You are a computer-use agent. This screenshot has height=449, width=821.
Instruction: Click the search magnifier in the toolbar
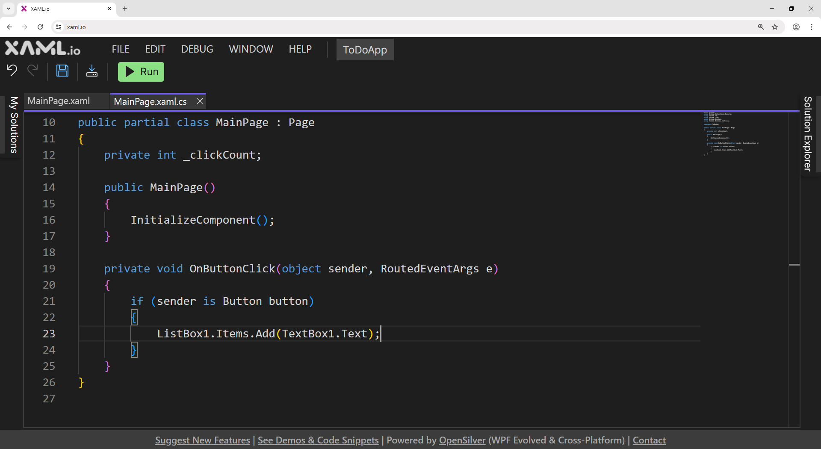coord(761,27)
